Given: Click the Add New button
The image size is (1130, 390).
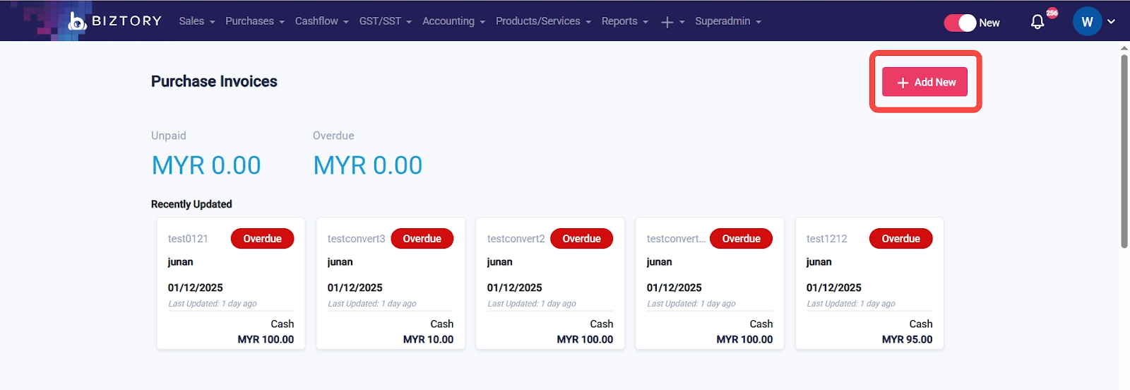Looking at the screenshot, I should 925,82.
